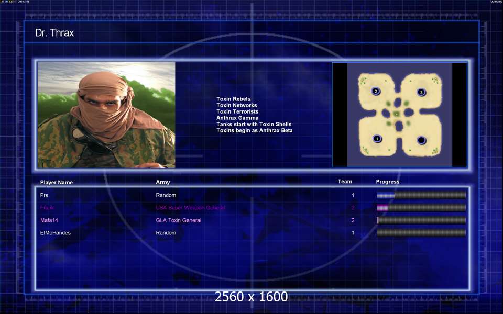Click "GLA Toxin General" army text
This screenshot has width=503, height=314.
click(178, 220)
